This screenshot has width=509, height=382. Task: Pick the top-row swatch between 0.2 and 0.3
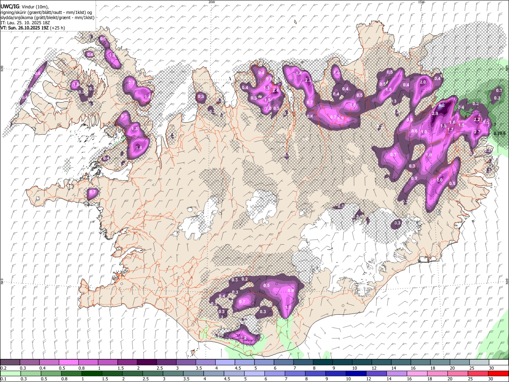(x=10, y=362)
